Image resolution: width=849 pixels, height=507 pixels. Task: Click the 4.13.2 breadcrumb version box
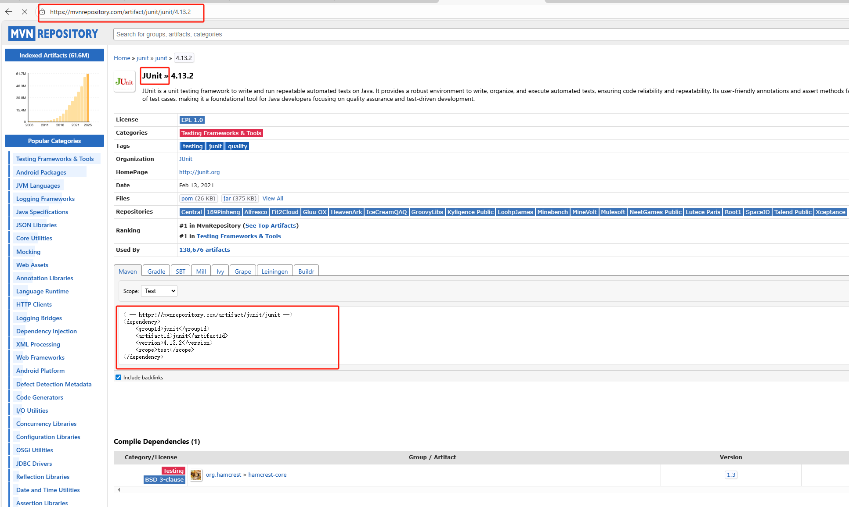[184, 58]
